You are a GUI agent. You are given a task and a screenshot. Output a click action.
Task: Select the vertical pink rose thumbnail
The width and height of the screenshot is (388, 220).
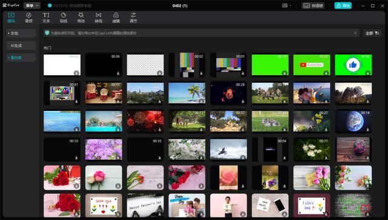click(x=229, y=178)
